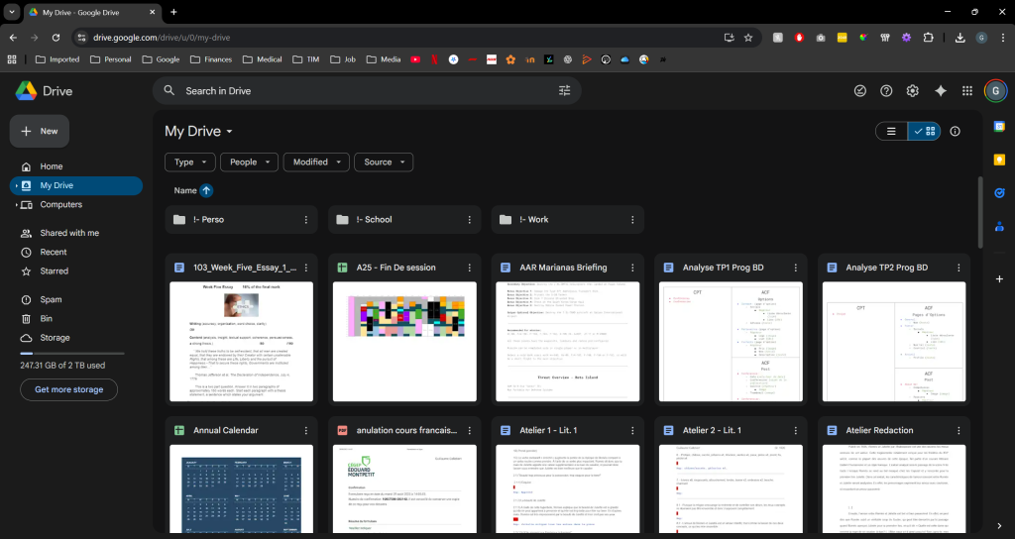Viewport: 1015px width, 539px height.
Task: Open the Modified filter dropdown
Action: [x=317, y=162]
